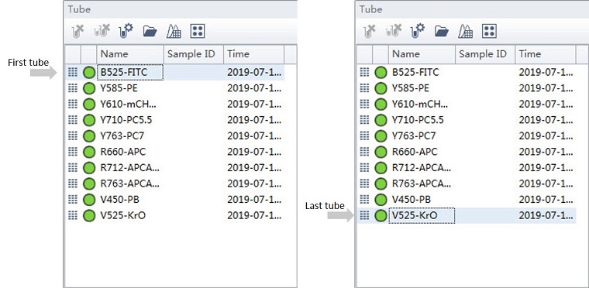
Task: Click open folder icon in right Tube panel
Action: (442, 32)
